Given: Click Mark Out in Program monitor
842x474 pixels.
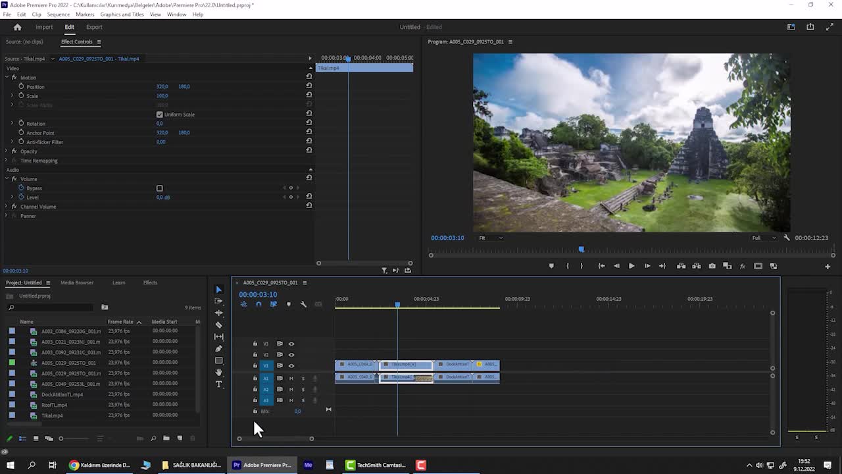Looking at the screenshot, I should click(x=582, y=266).
